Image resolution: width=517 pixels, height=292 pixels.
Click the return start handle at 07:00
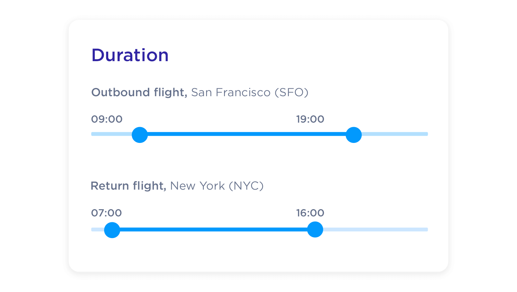tap(112, 230)
